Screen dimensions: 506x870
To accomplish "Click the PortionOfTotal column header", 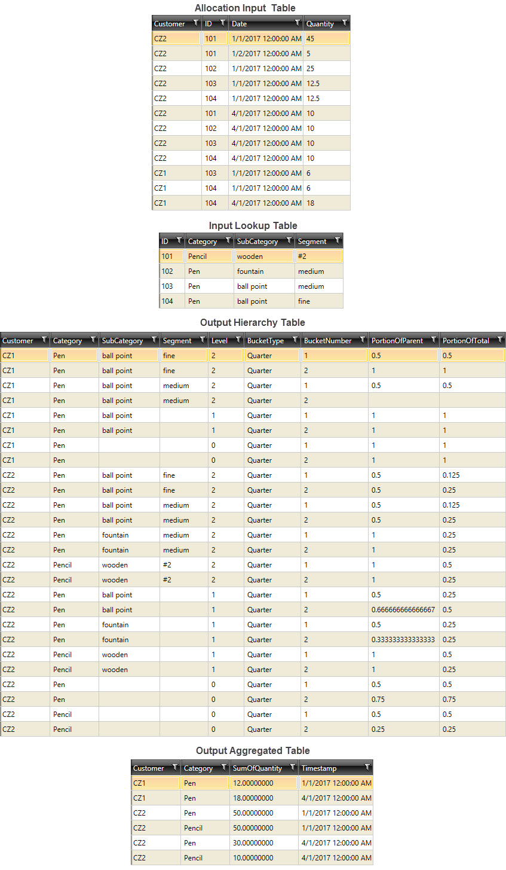I will pos(465,341).
